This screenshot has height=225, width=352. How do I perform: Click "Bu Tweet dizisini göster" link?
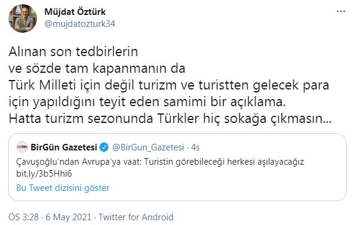point(63,188)
